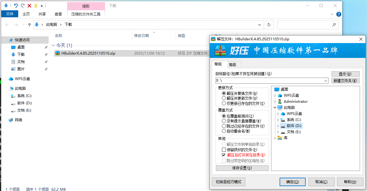Open WPS云盘 in the left navigation pane
The height and width of the screenshot is (191, 367).
coord(22,79)
